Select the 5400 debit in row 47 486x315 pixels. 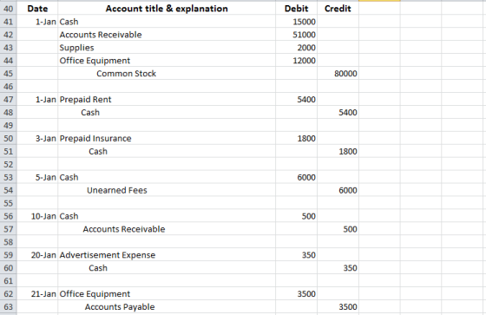296,100
